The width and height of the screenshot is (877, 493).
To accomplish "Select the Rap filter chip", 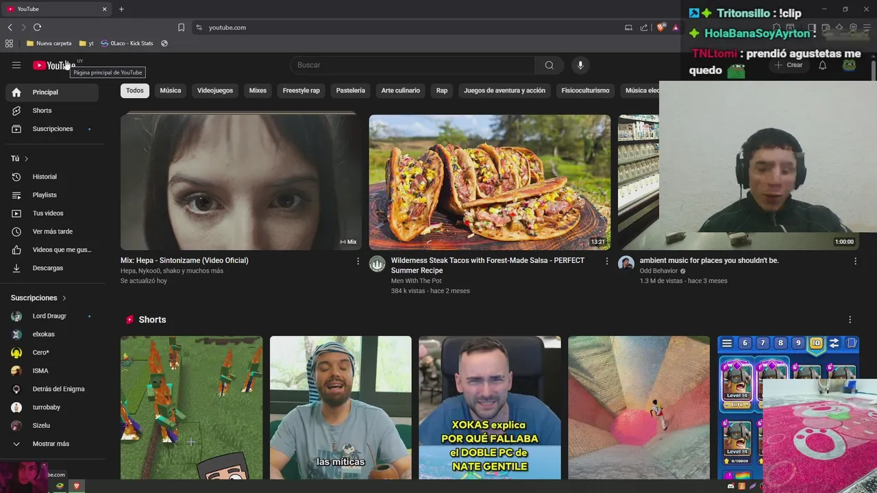I will click(442, 90).
